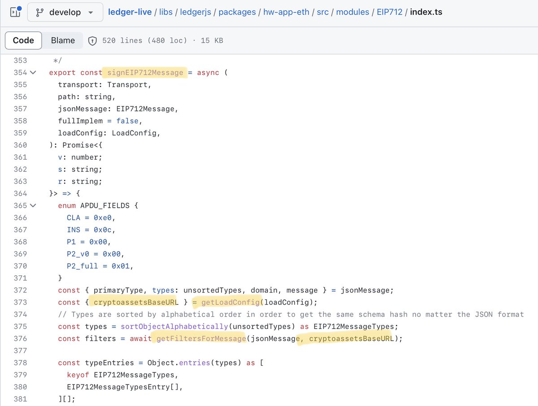Image resolution: width=538 pixels, height=406 pixels.
Task: Click 'keyof EIP712MessageTypes' on line 379
Action: (x=121, y=375)
